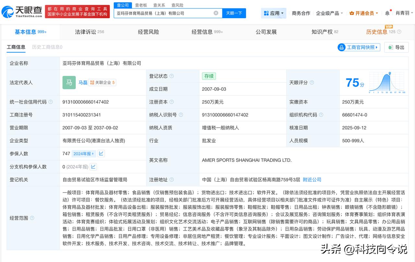
Task: Click the help icon beside 登记状态
Action: pos(172,76)
